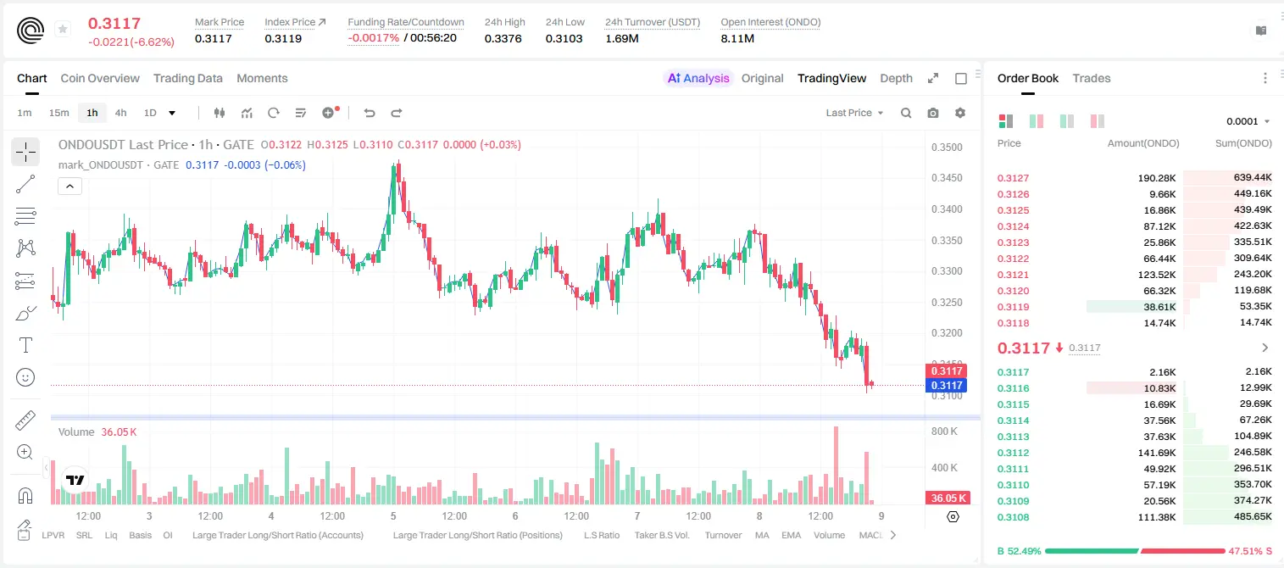Change order book precision 0.0001 dropdown
The width and height of the screenshot is (1284, 568).
(x=1248, y=121)
